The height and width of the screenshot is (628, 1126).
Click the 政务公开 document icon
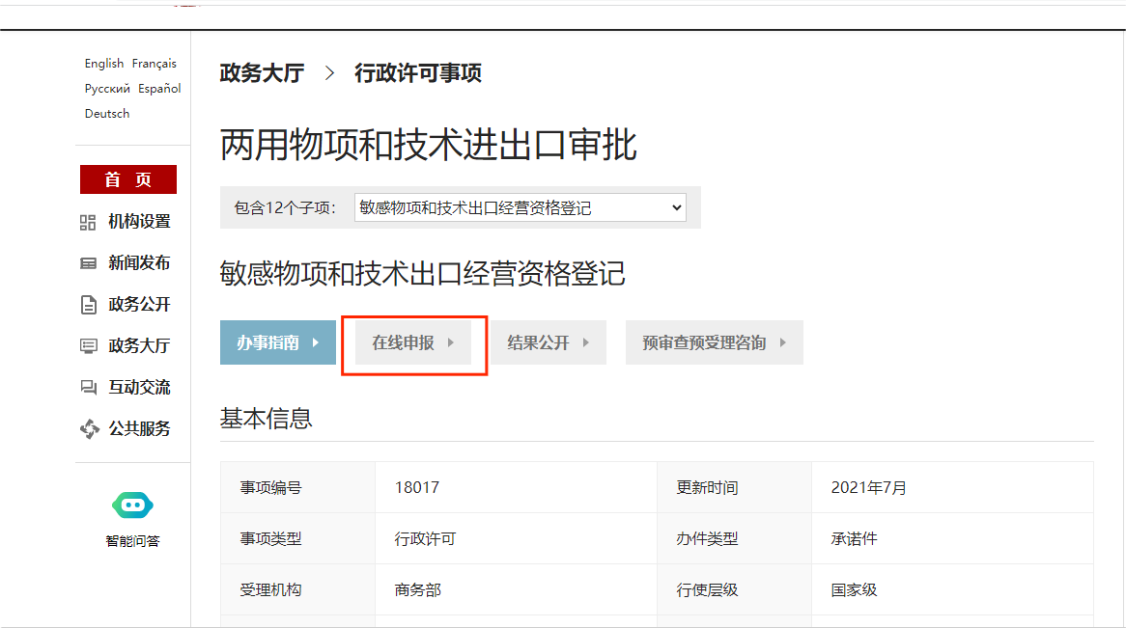tap(88, 305)
